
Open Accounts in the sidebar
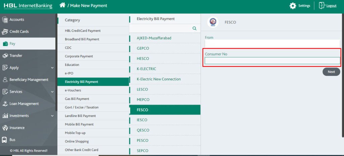28,20
